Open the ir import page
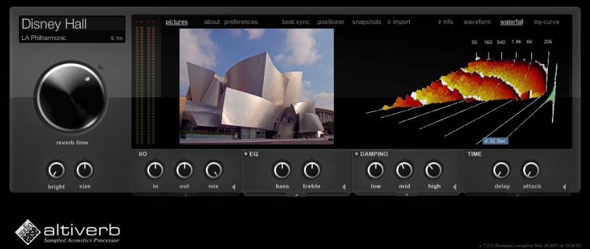 [399, 22]
